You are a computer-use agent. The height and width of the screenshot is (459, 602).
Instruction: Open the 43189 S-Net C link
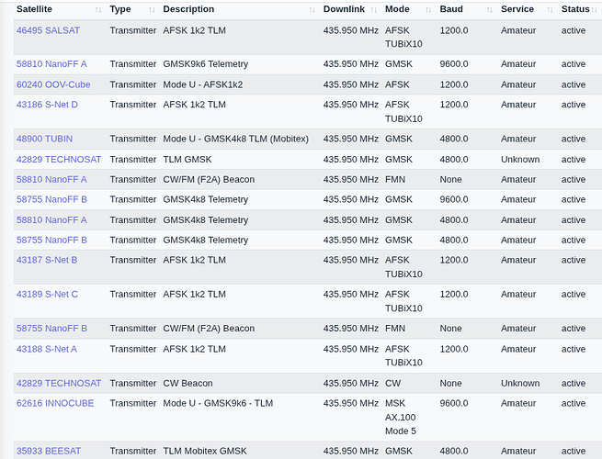(x=47, y=294)
